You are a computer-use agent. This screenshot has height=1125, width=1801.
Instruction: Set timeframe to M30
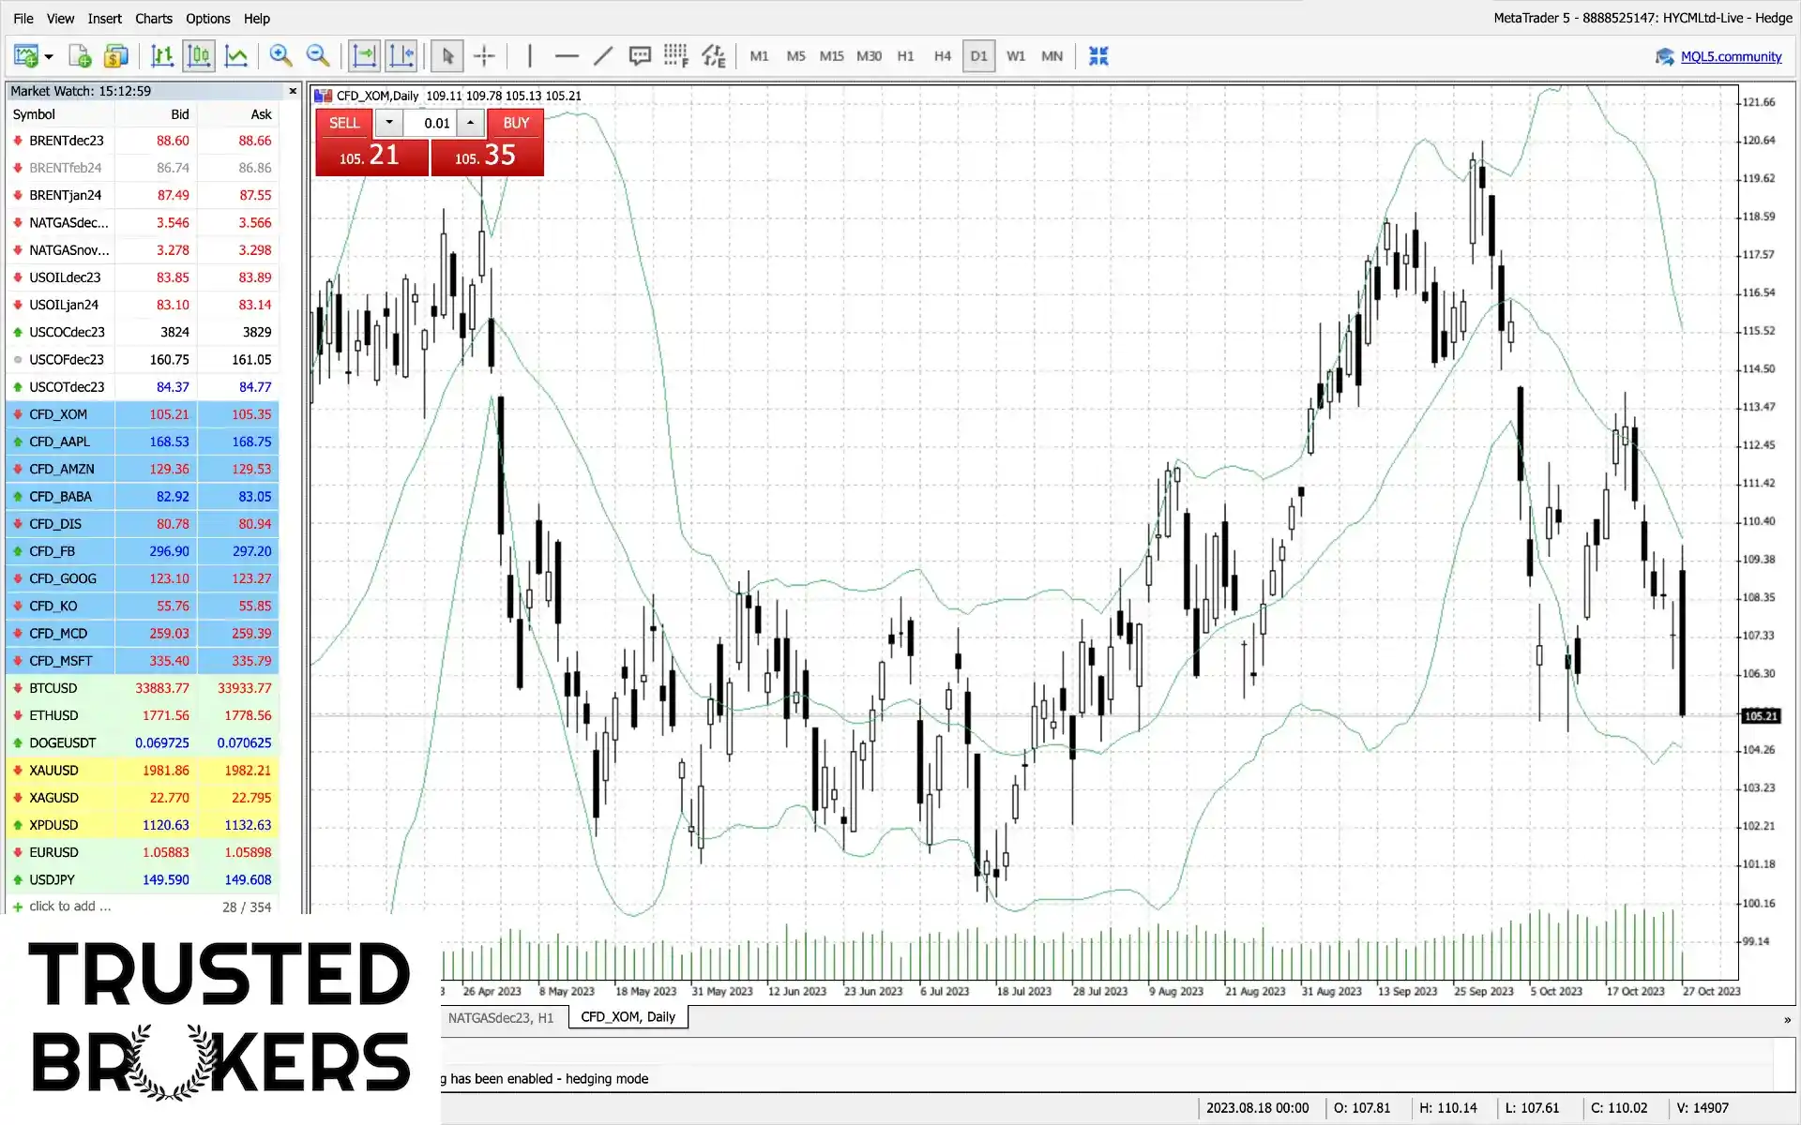[x=869, y=56]
